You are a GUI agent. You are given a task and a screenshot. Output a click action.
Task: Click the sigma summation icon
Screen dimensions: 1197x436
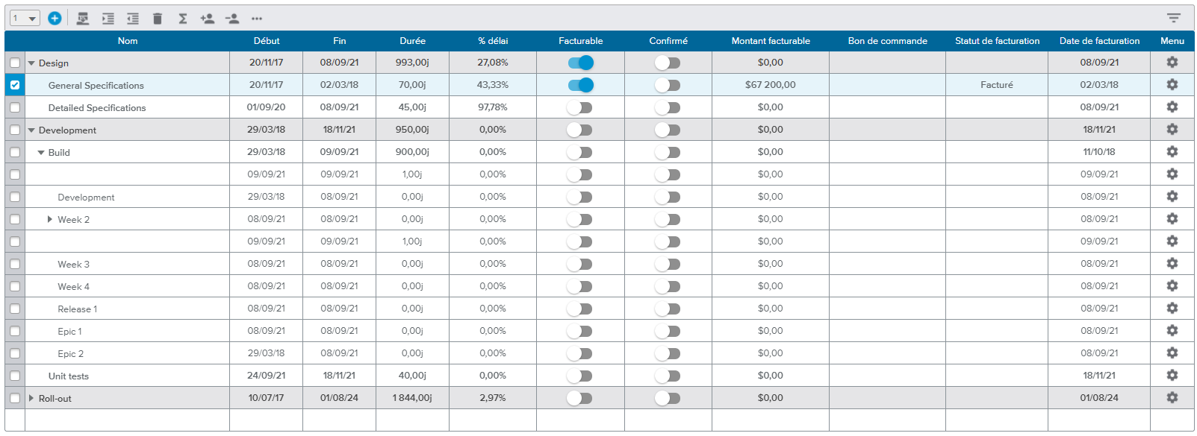click(183, 19)
